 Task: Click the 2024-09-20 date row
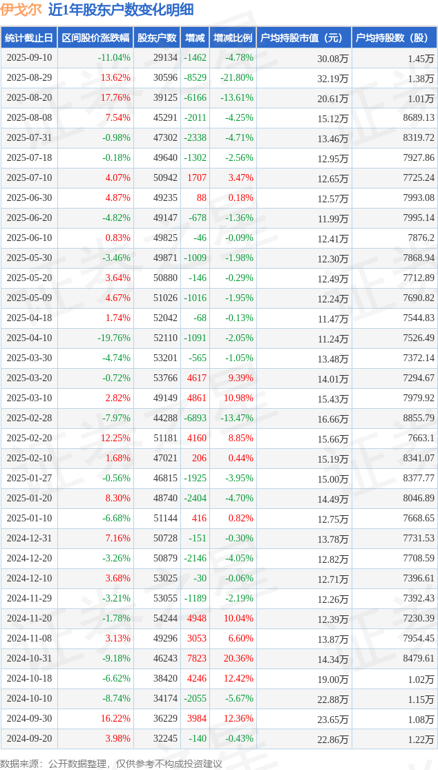219,738
